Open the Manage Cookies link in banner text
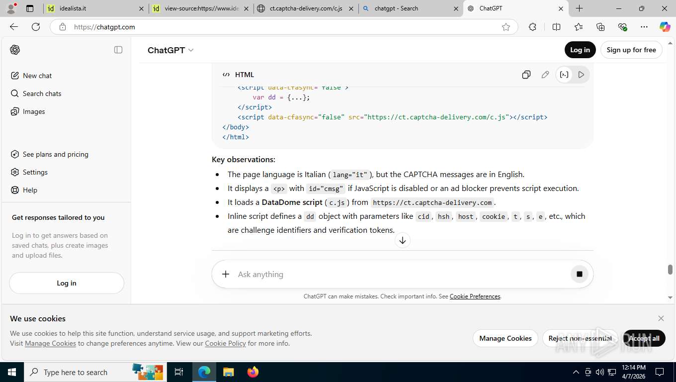 point(50,343)
